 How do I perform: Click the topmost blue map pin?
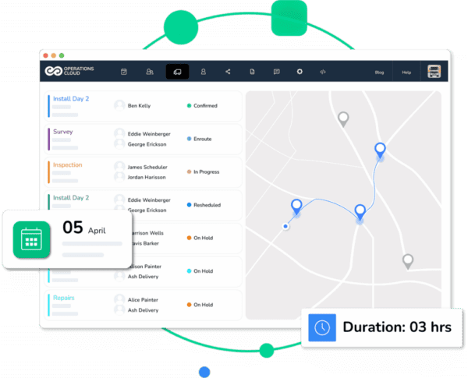click(x=380, y=150)
